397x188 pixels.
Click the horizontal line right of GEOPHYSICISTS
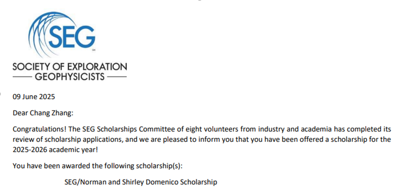pos(117,77)
